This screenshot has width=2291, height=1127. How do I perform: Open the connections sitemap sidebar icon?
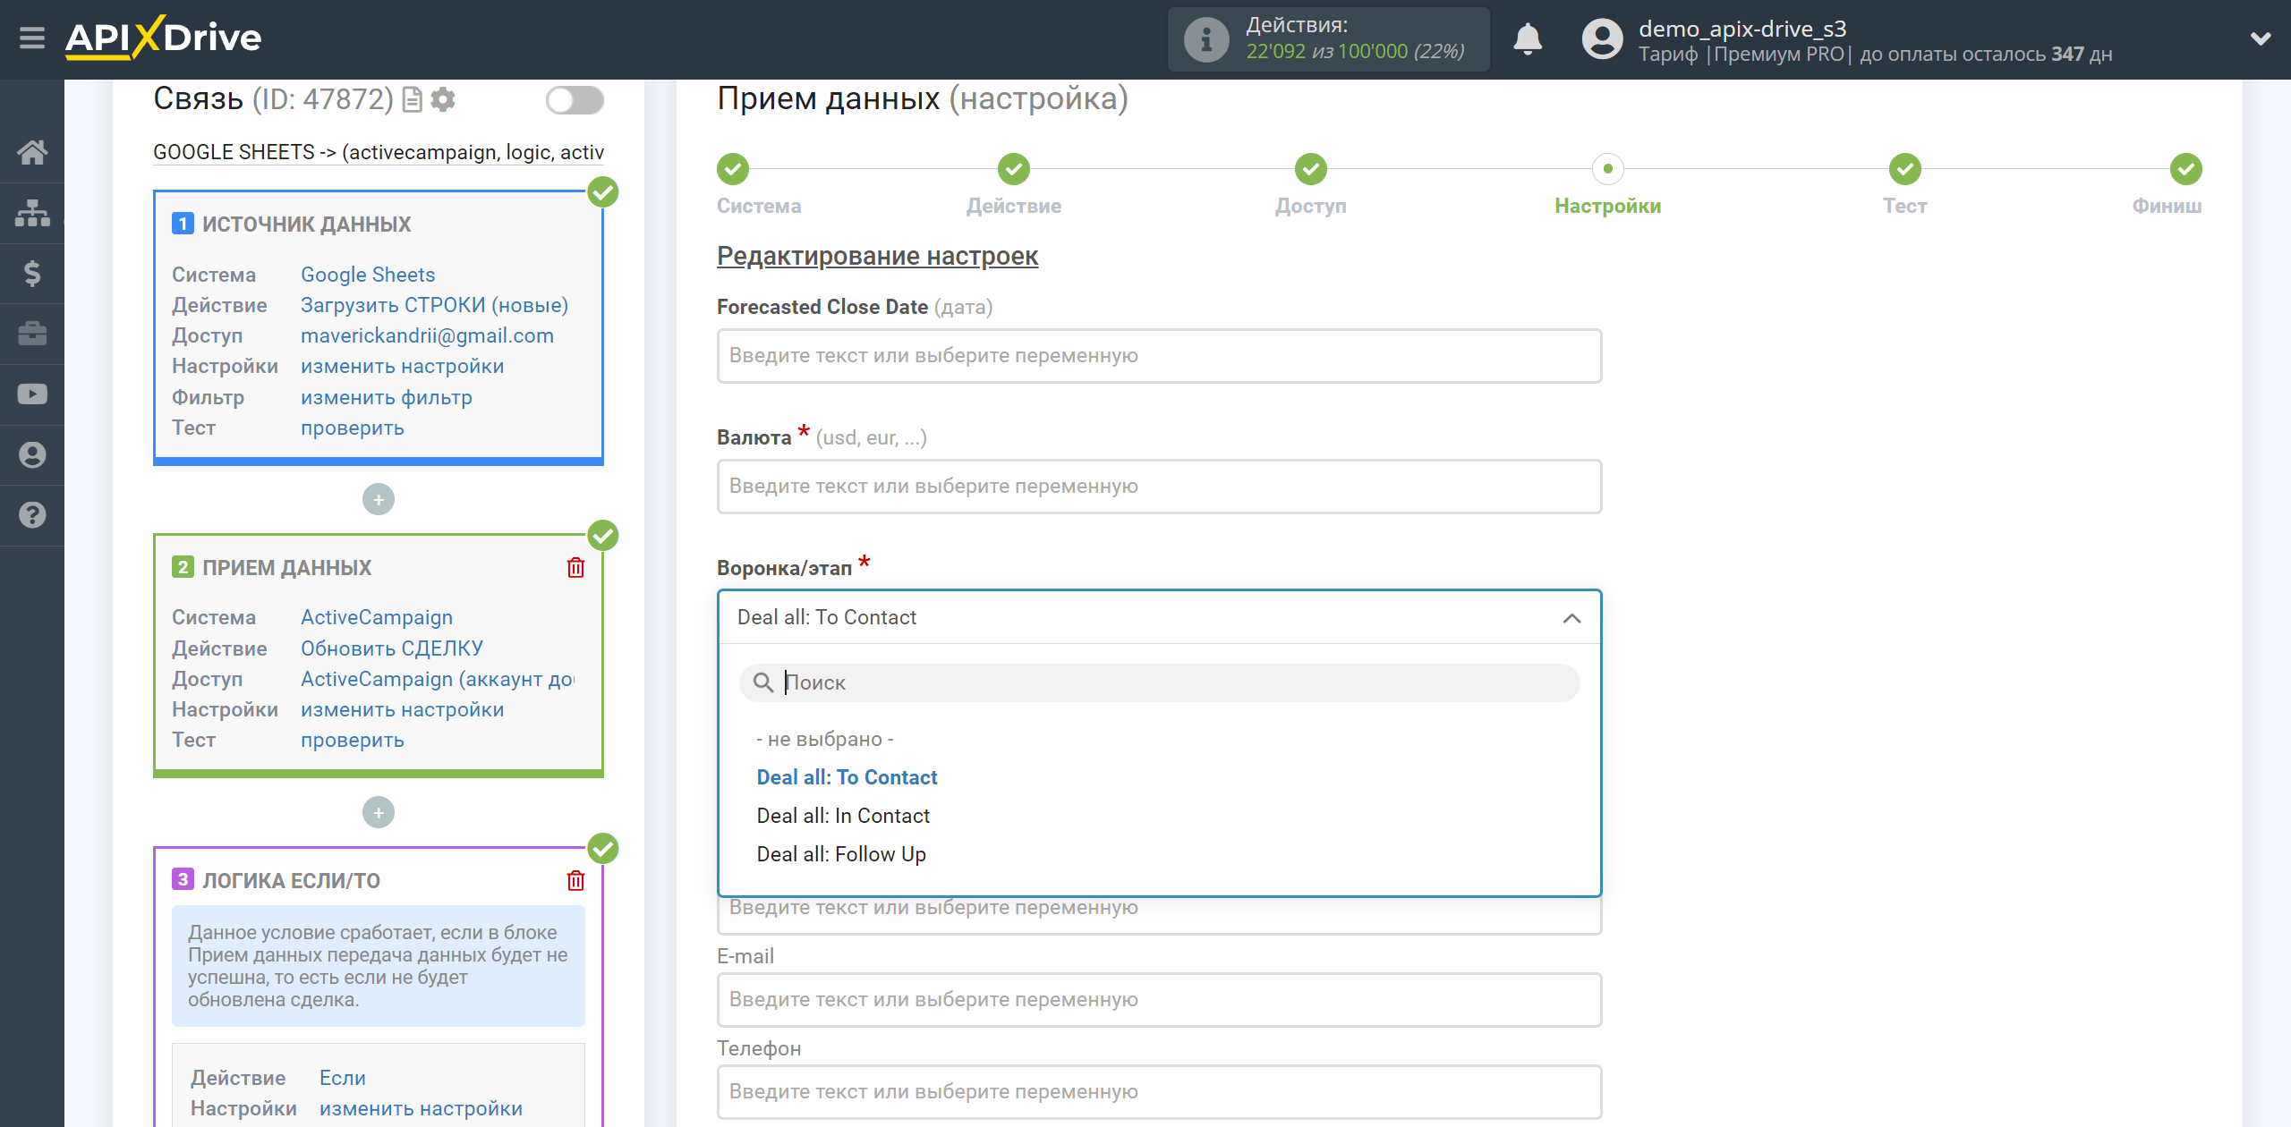[x=32, y=213]
